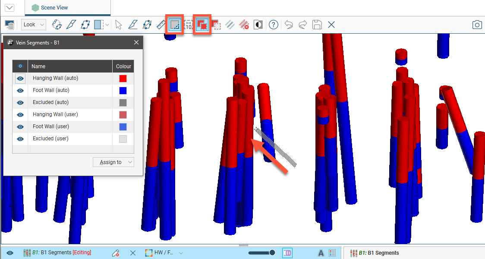Viewport: 485px width, 259px height.
Task: Take a screenshot with the camera icon
Action: point(477,25)
